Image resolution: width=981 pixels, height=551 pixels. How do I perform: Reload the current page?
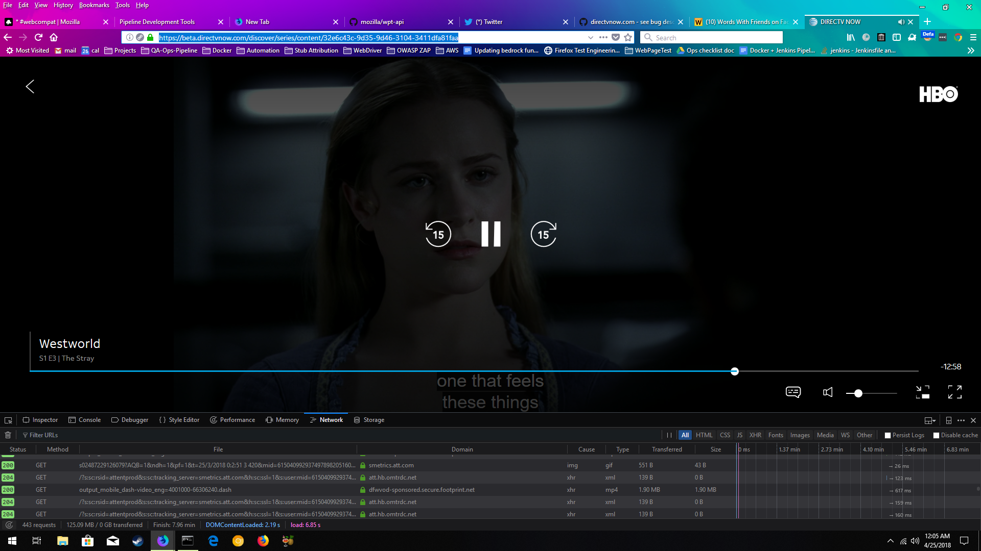point(38,37)
